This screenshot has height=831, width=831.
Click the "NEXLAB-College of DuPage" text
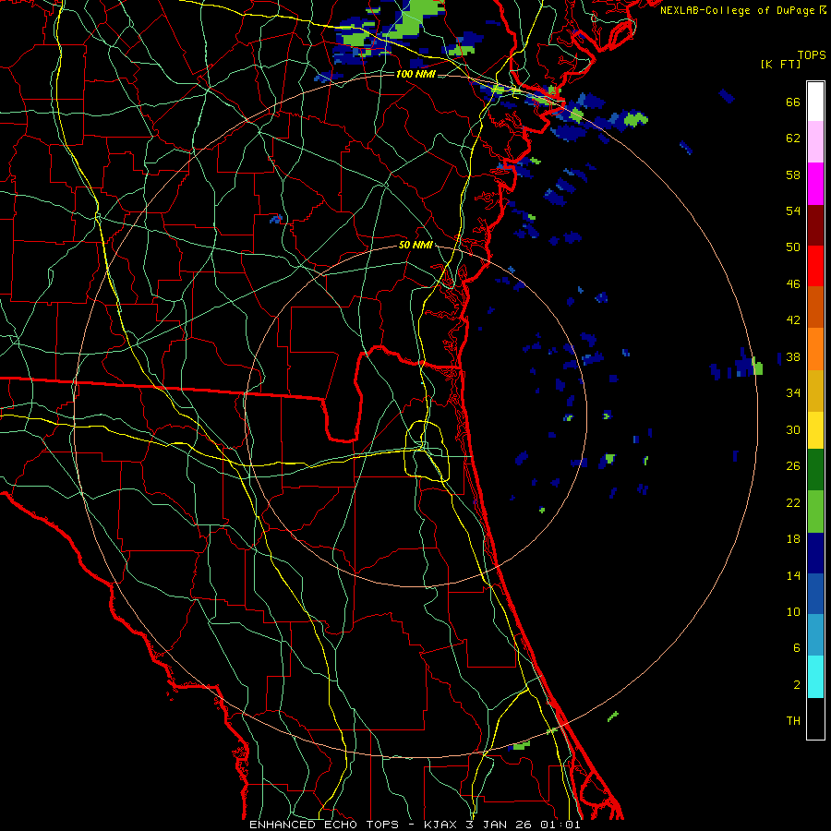pos(737,10)
